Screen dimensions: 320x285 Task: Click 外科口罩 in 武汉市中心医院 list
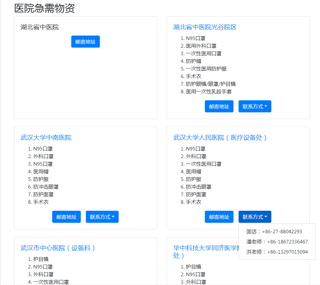43,275
